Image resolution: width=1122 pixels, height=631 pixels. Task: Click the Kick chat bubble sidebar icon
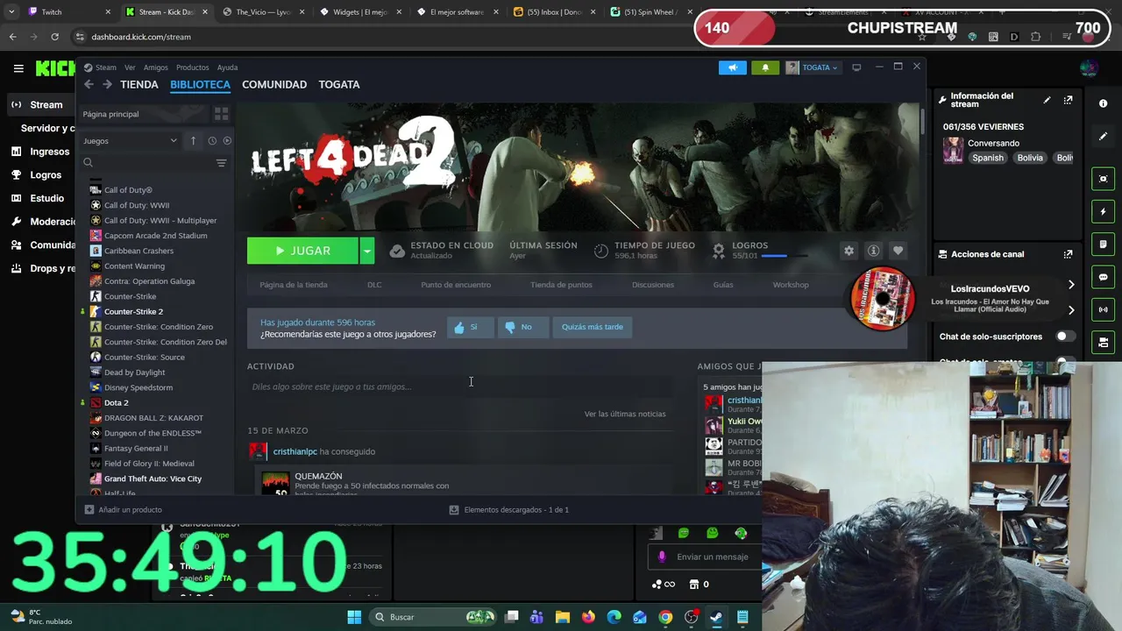click(x=1104, y=277)
